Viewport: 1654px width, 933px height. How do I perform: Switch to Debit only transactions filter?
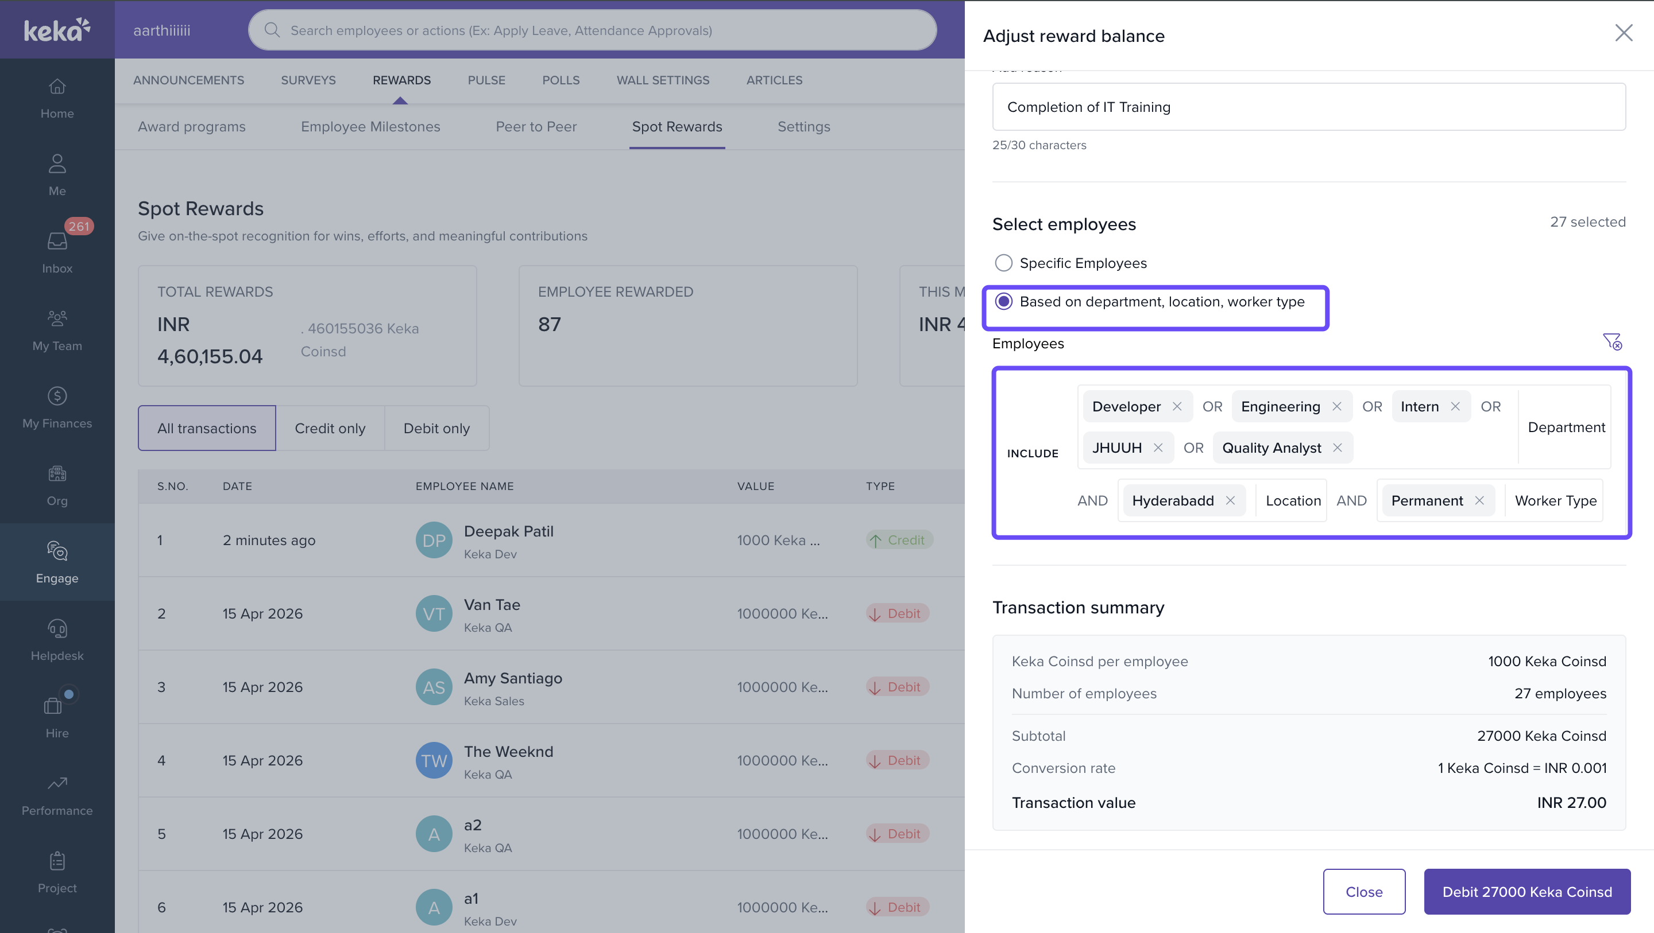[x=436, y=428]
